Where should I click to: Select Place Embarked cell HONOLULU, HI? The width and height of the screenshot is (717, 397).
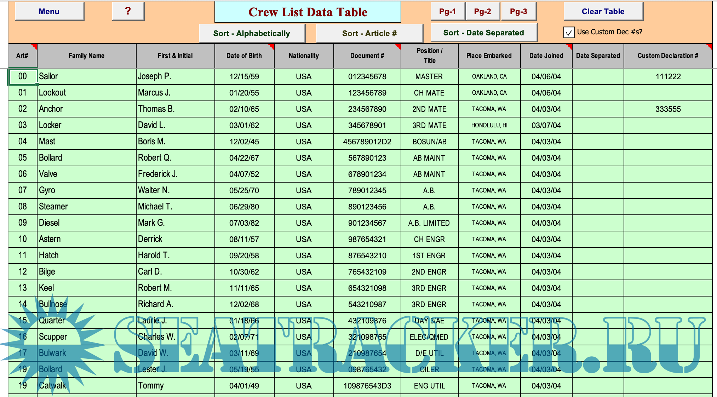point(489,125)
